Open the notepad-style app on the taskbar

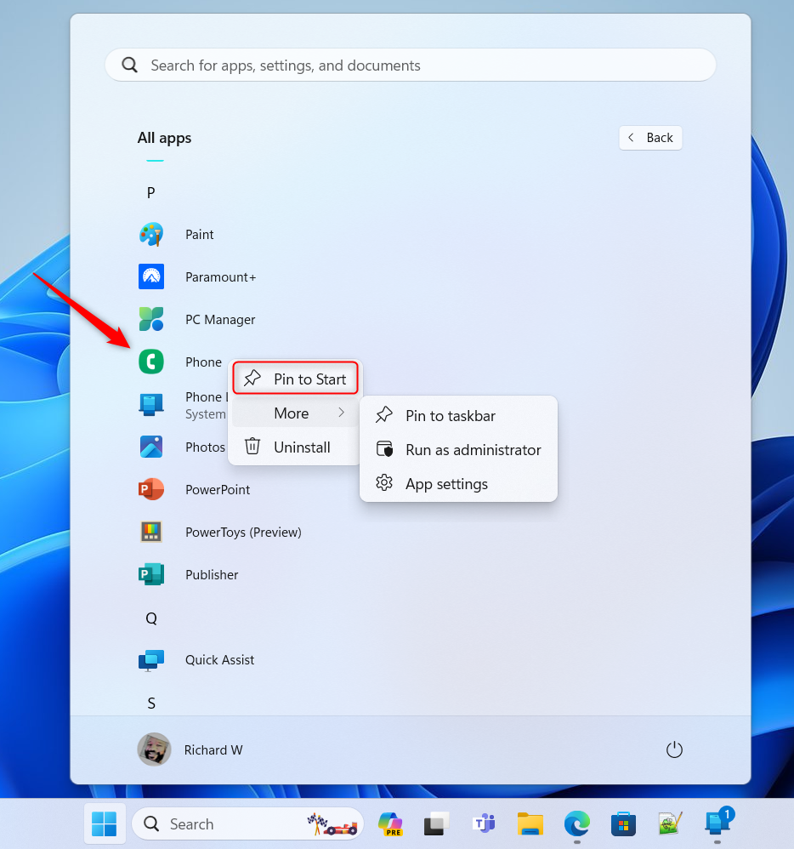click(670, 824)
